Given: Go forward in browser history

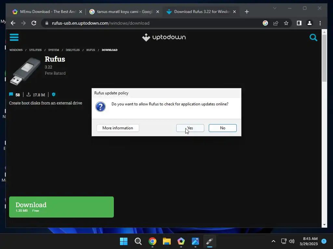Looking at the screenshot, I should click(23, 23).
